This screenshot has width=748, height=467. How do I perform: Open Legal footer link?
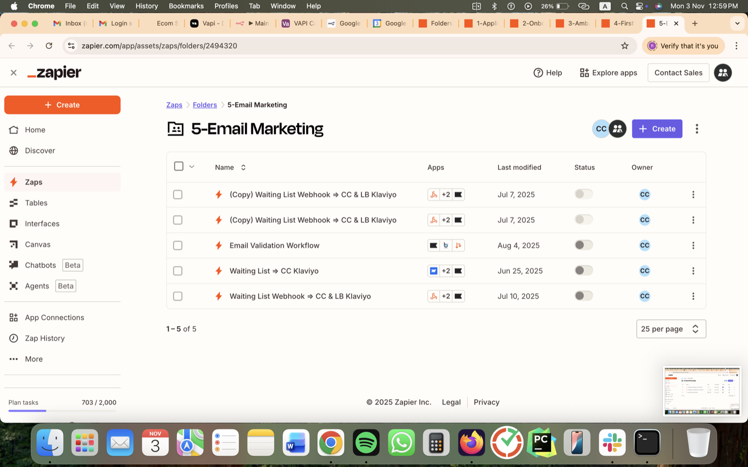coord(451,402)
